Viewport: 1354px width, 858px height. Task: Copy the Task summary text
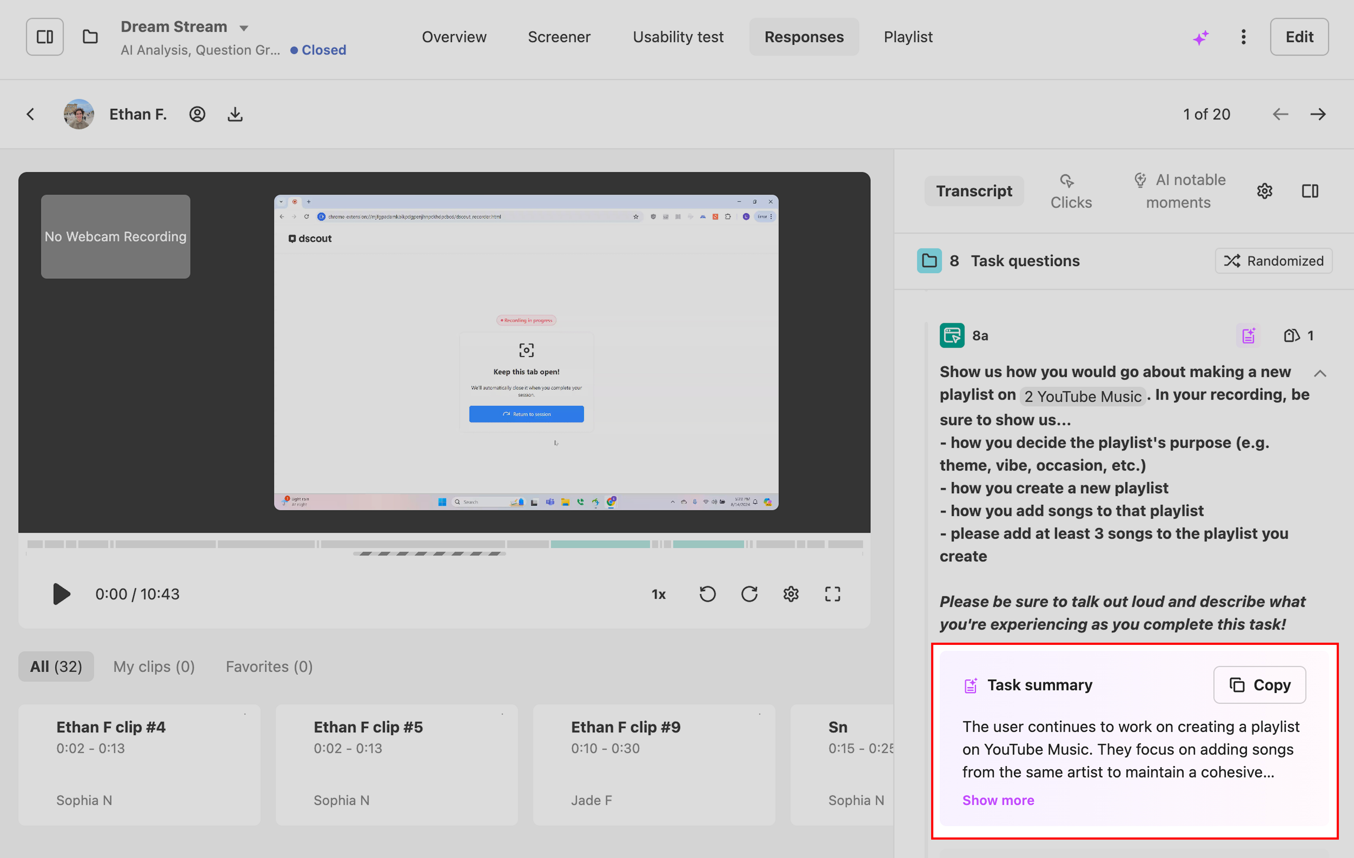[1260, 685]
